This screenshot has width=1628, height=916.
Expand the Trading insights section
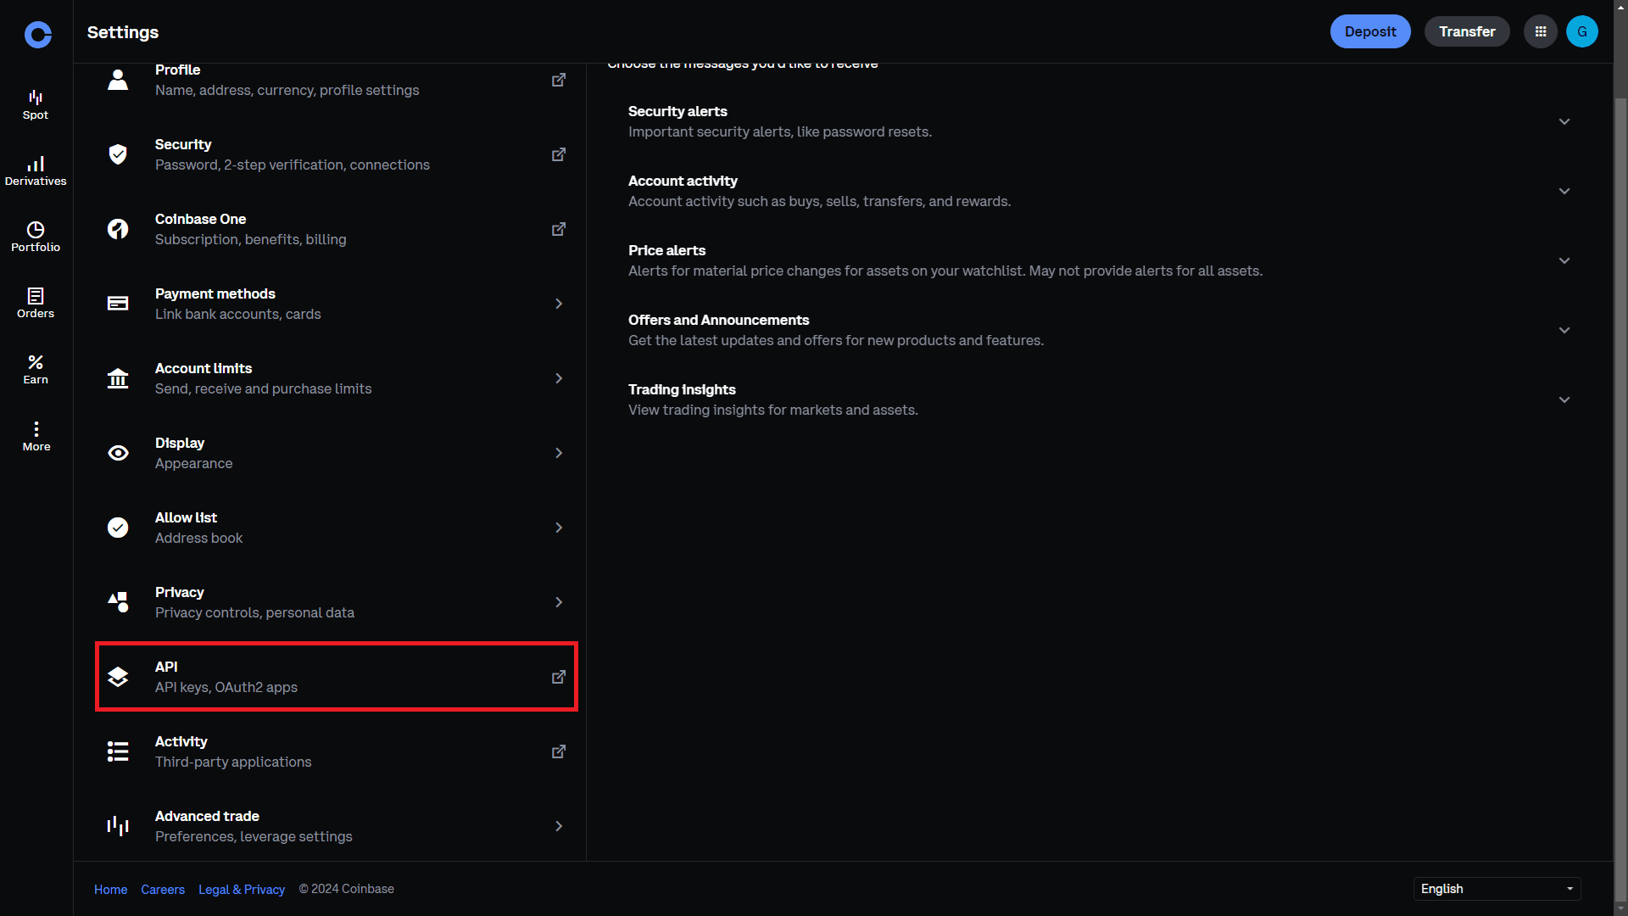[x=1564, y=399]
